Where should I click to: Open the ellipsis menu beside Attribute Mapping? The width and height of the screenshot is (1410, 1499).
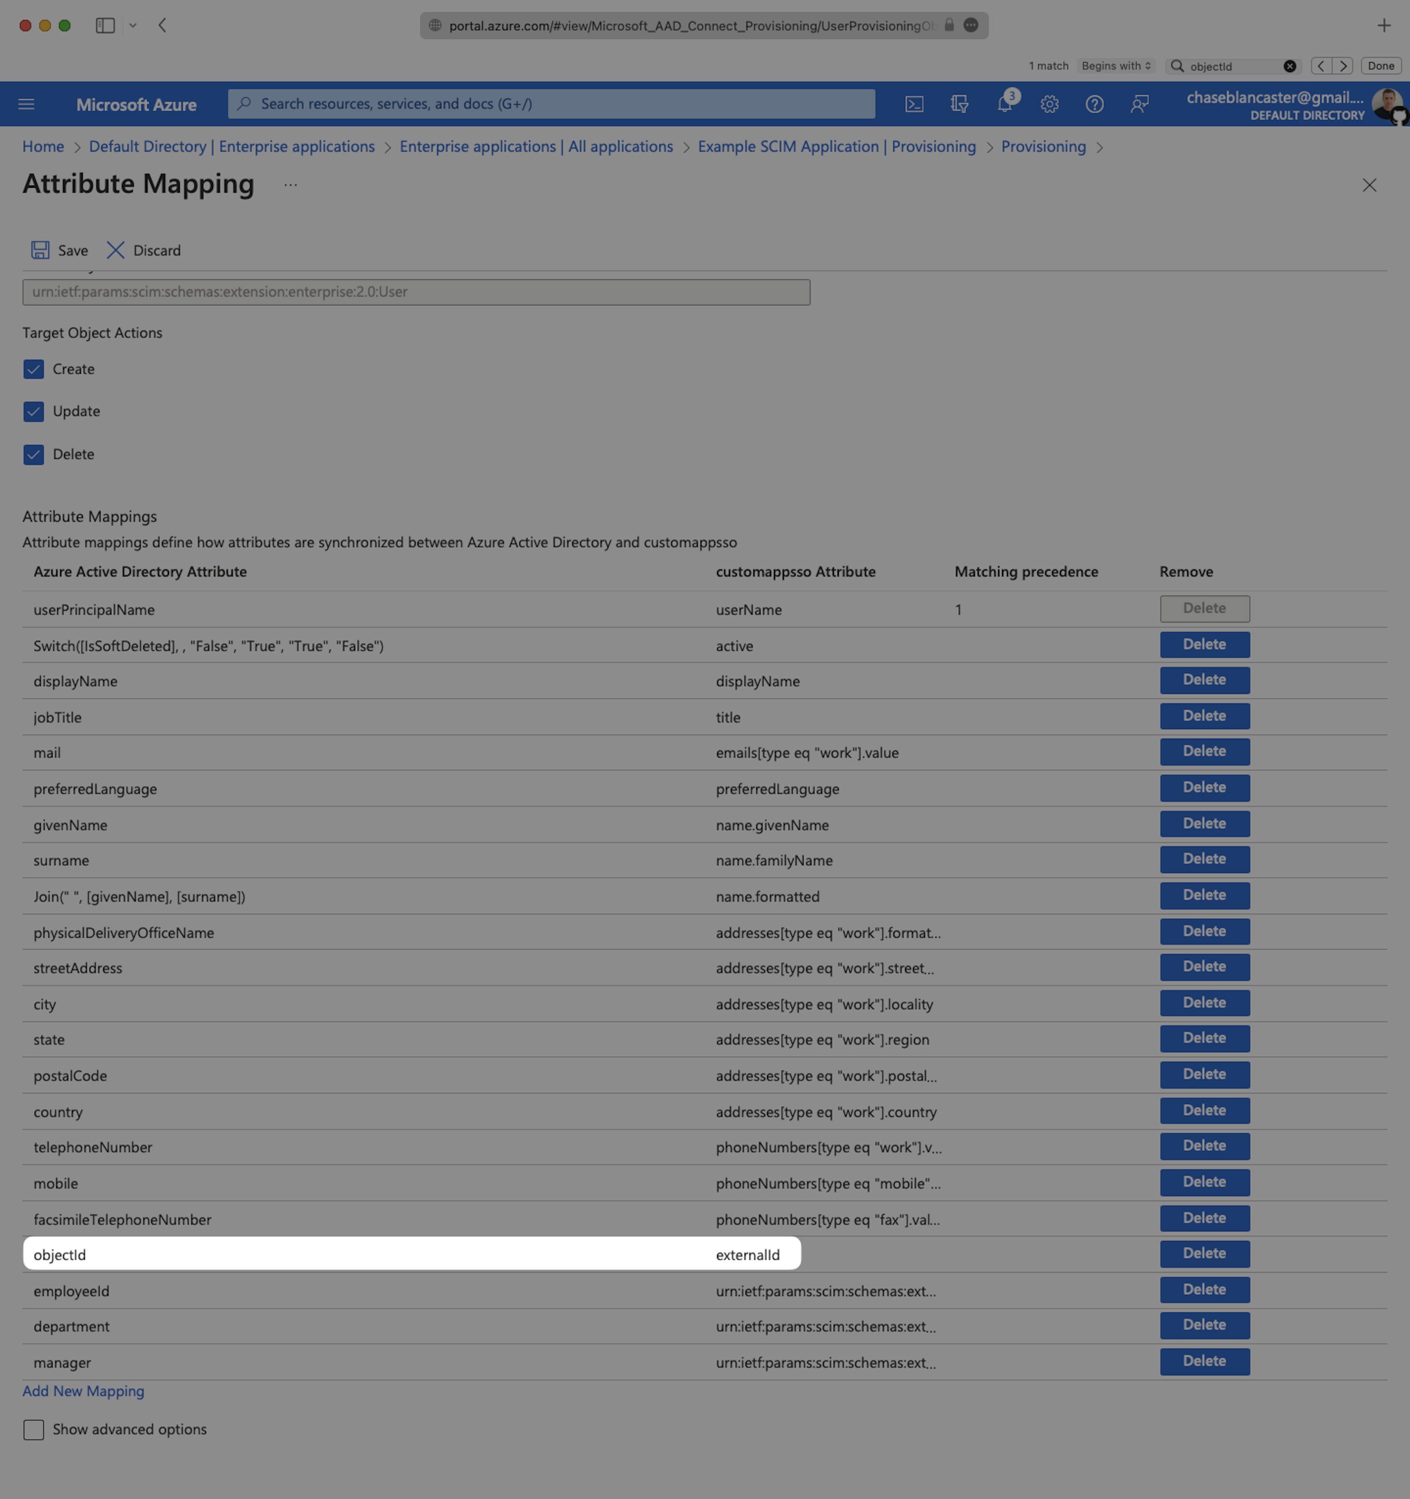pos(290,185)
